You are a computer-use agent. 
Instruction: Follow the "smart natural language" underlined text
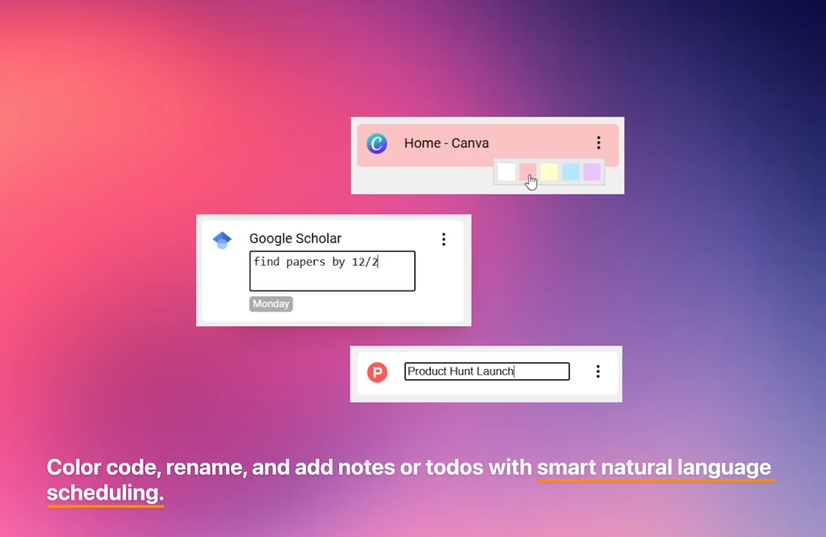[654, 467]
